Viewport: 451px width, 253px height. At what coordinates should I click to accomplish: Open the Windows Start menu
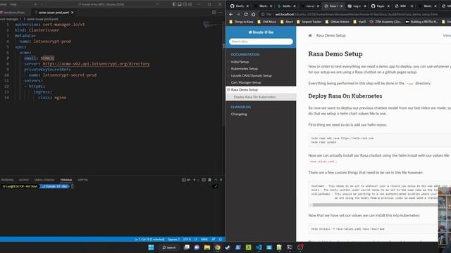[x=151, y=247]
